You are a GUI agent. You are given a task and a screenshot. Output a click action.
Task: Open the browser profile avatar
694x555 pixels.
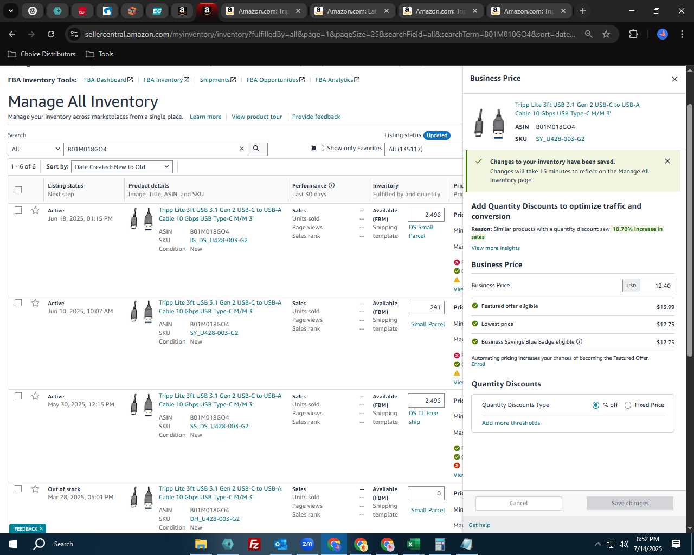tap(662, 34)
